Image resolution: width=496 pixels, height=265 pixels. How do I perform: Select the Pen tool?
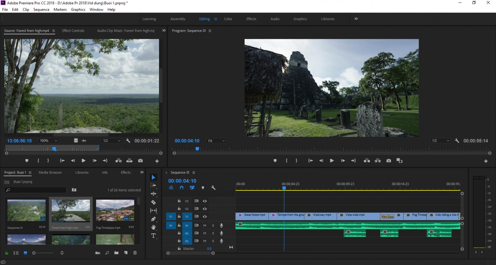pos(153,219)
